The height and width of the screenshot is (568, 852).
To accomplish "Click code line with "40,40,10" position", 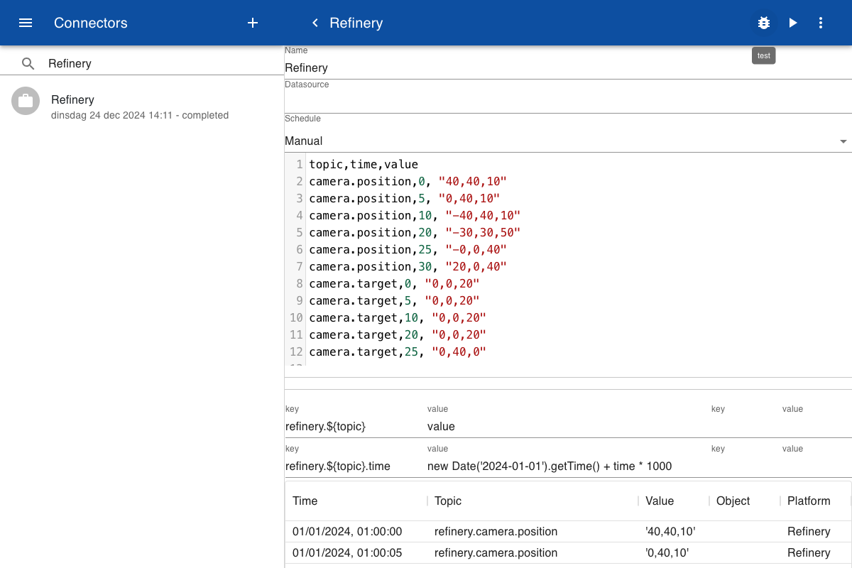I will 408,181.
